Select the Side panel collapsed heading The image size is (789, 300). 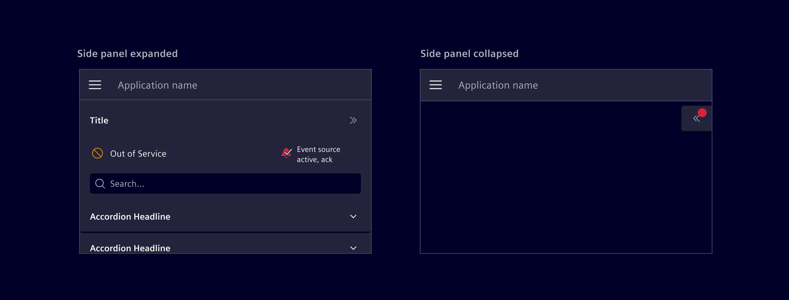tap(470, 53)
